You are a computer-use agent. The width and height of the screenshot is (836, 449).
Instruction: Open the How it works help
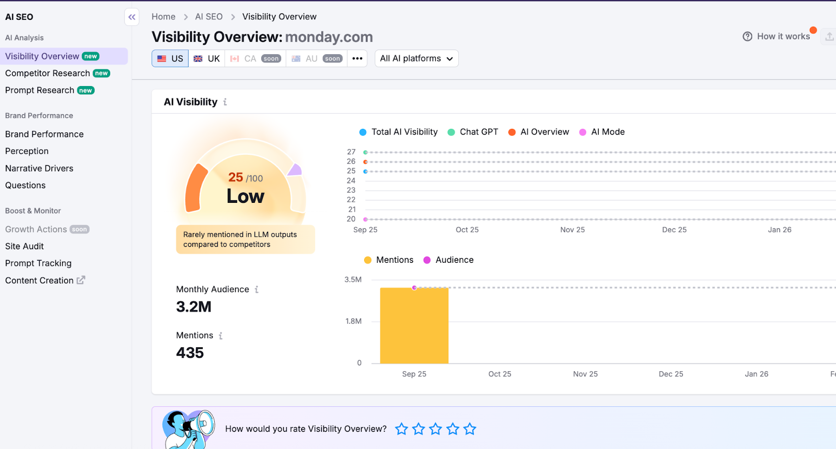[776, 37]
